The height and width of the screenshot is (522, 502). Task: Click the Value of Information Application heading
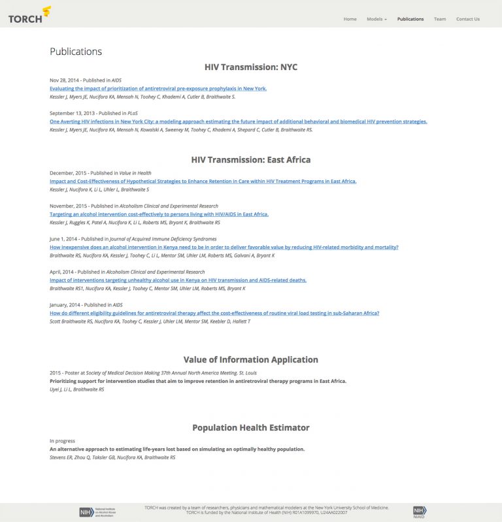click(251, 359)
